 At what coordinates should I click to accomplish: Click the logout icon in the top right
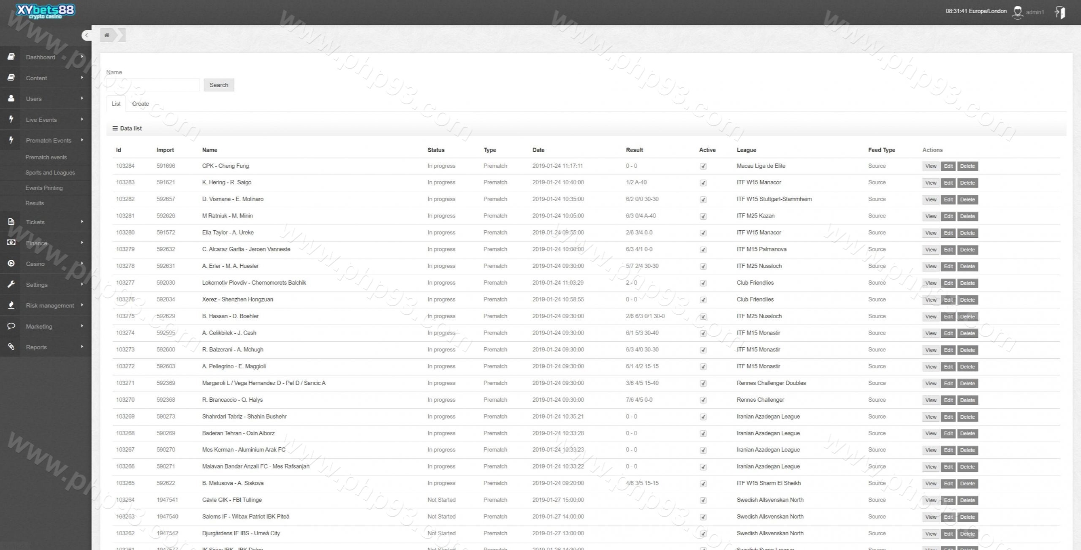tap(1060, 12)
